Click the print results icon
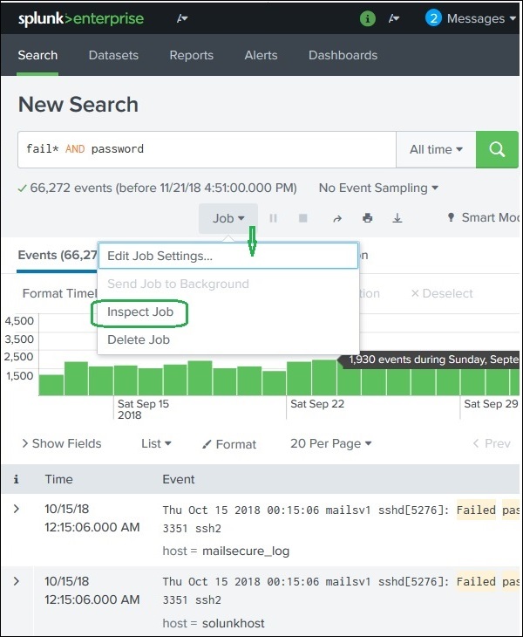Image resolution: width=523 pixels, height=637 pixels. [x=368, y=218]
